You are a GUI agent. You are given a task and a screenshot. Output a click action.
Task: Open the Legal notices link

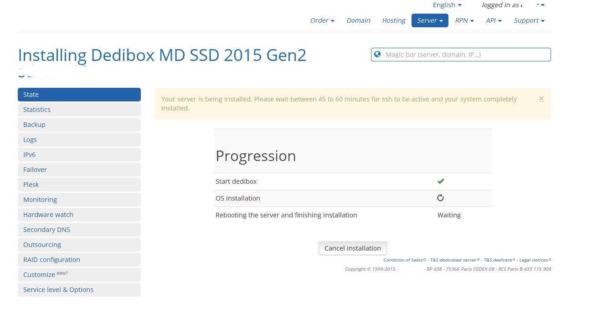click(535, 260)
